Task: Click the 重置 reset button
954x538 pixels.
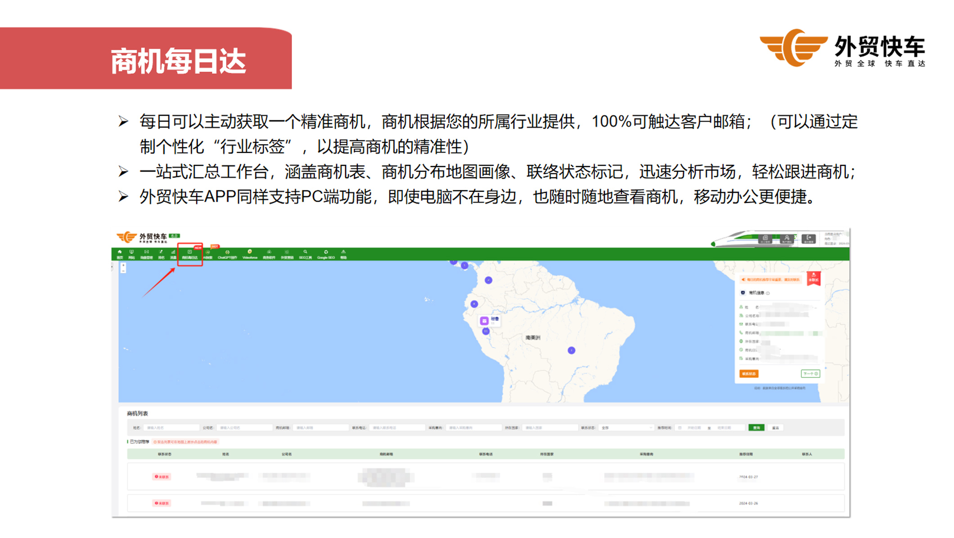Action: (775, 428)
